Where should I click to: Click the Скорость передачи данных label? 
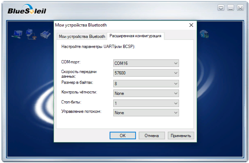(x=79, y=74)
